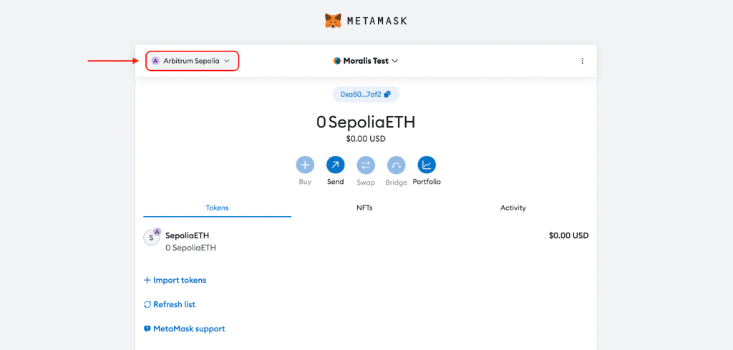Screen dimensions: 733x350
Task: Click the Swap arrows icon
Action: pos(366,165)
